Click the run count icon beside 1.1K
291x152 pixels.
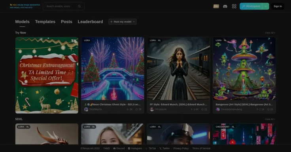coord(257,109)
